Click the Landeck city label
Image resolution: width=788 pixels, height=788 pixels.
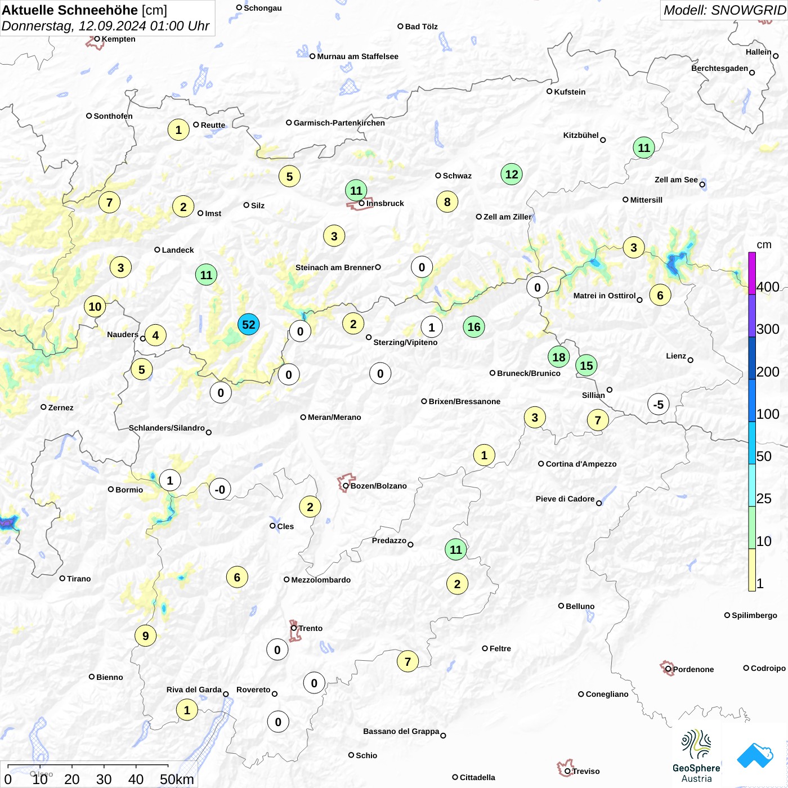coord(178,250)
